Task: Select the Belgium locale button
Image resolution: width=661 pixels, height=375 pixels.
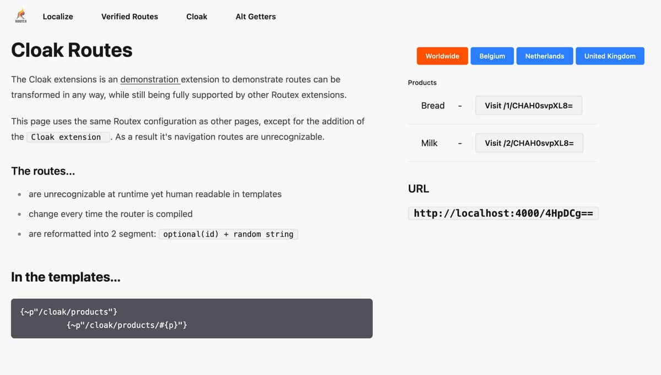Action: tap(492, 56)
